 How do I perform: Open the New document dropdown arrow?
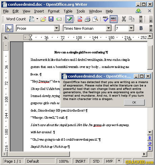click(x=37, y=19)
